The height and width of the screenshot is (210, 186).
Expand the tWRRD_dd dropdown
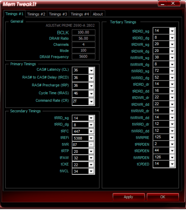(172, 131)
